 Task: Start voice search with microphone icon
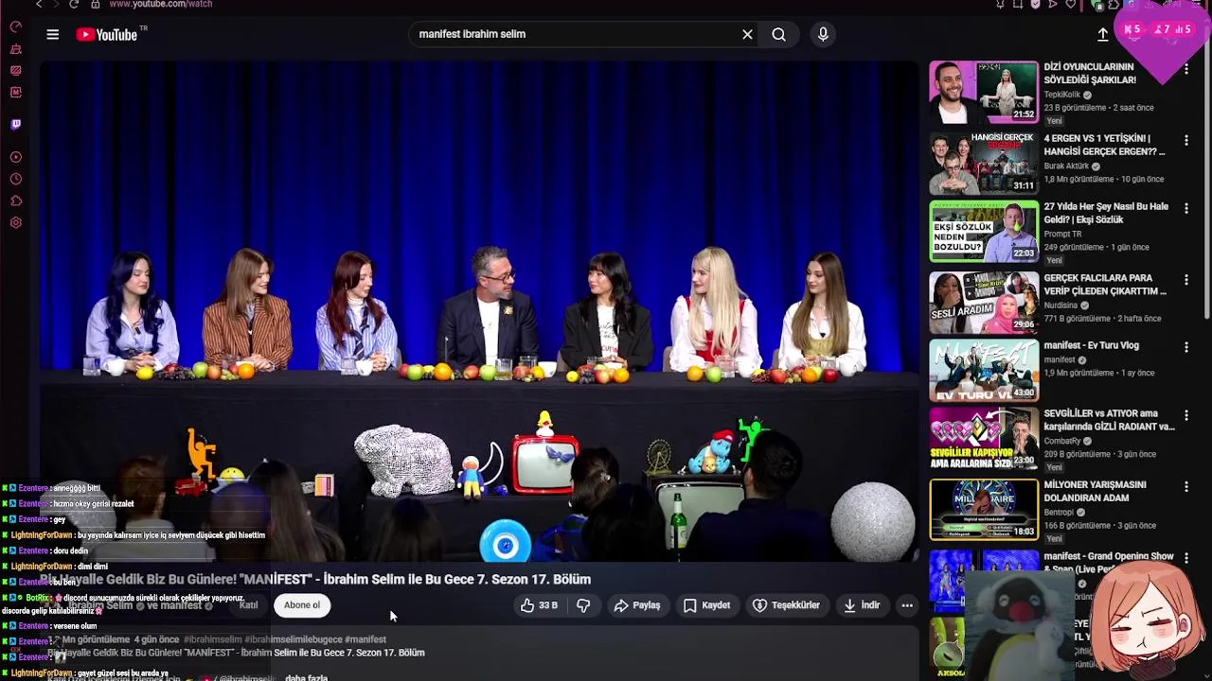pyautogui.click(x=823, y=34)
